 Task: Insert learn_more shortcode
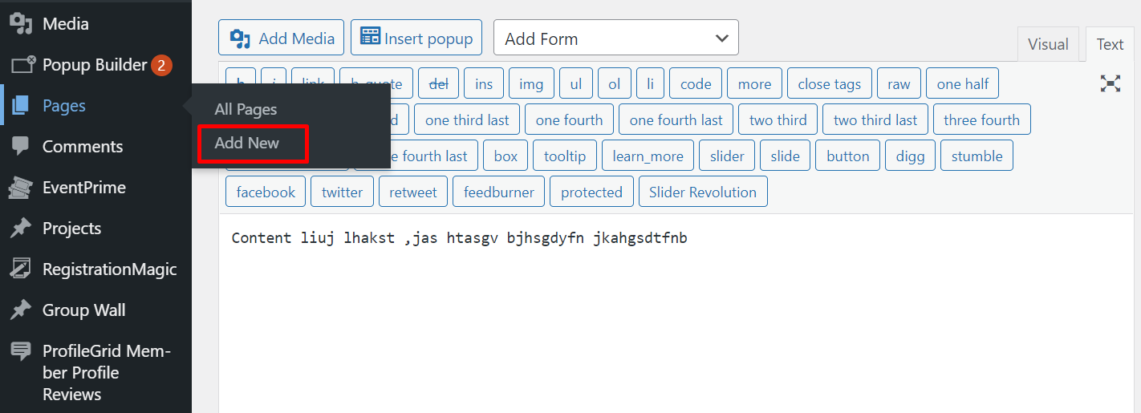coord(648,156)
